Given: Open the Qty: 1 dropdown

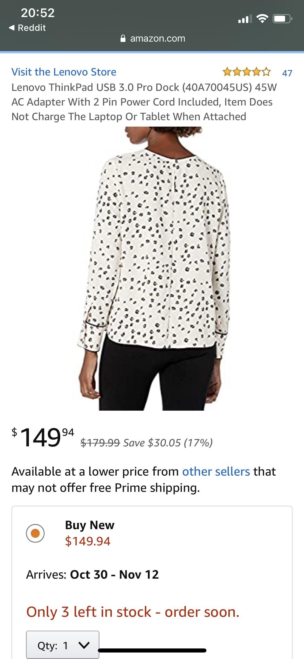Looking at the screenshot, I should point(63,646).
